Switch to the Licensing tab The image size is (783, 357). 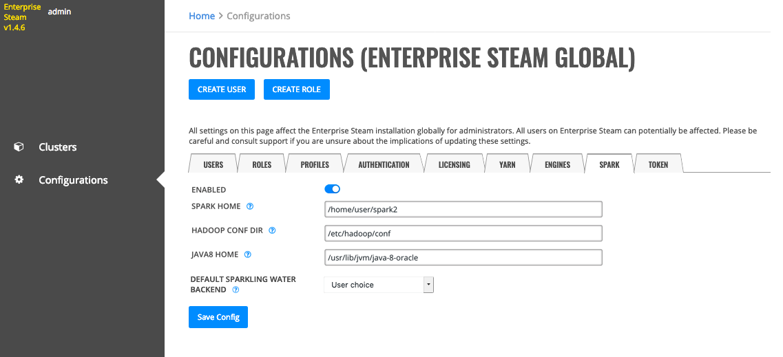[454, 164]
